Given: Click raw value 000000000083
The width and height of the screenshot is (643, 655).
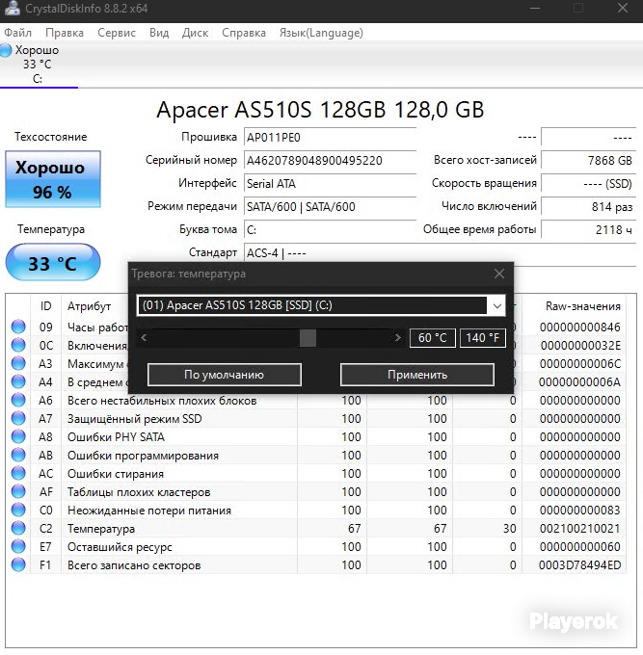Looking at the screenshot, I should click(x=580, y=511).
